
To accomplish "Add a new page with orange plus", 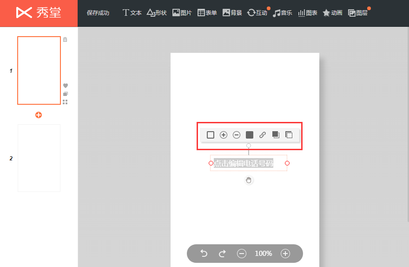I will (x=39, y=115).
